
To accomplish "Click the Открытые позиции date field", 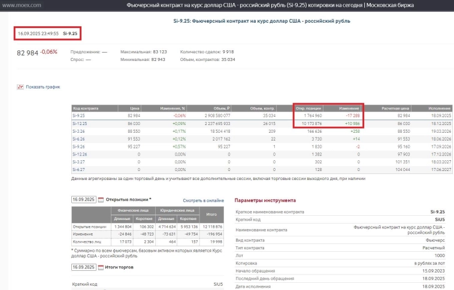I will point(83,200).
